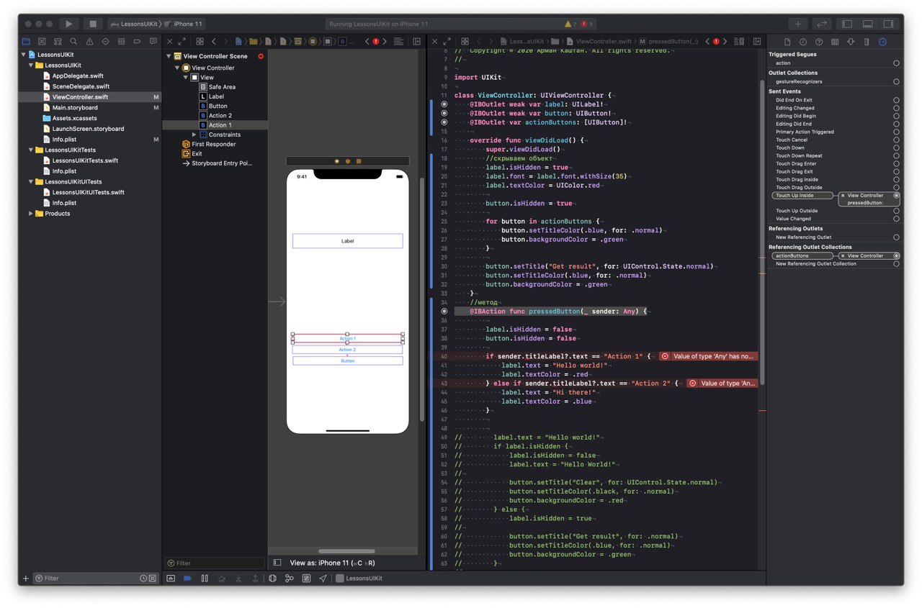
Task: Toggle the debug area visibility button
Action: (x=868, y=24)
